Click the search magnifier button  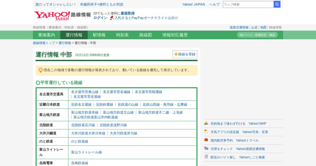click(277, 4)
